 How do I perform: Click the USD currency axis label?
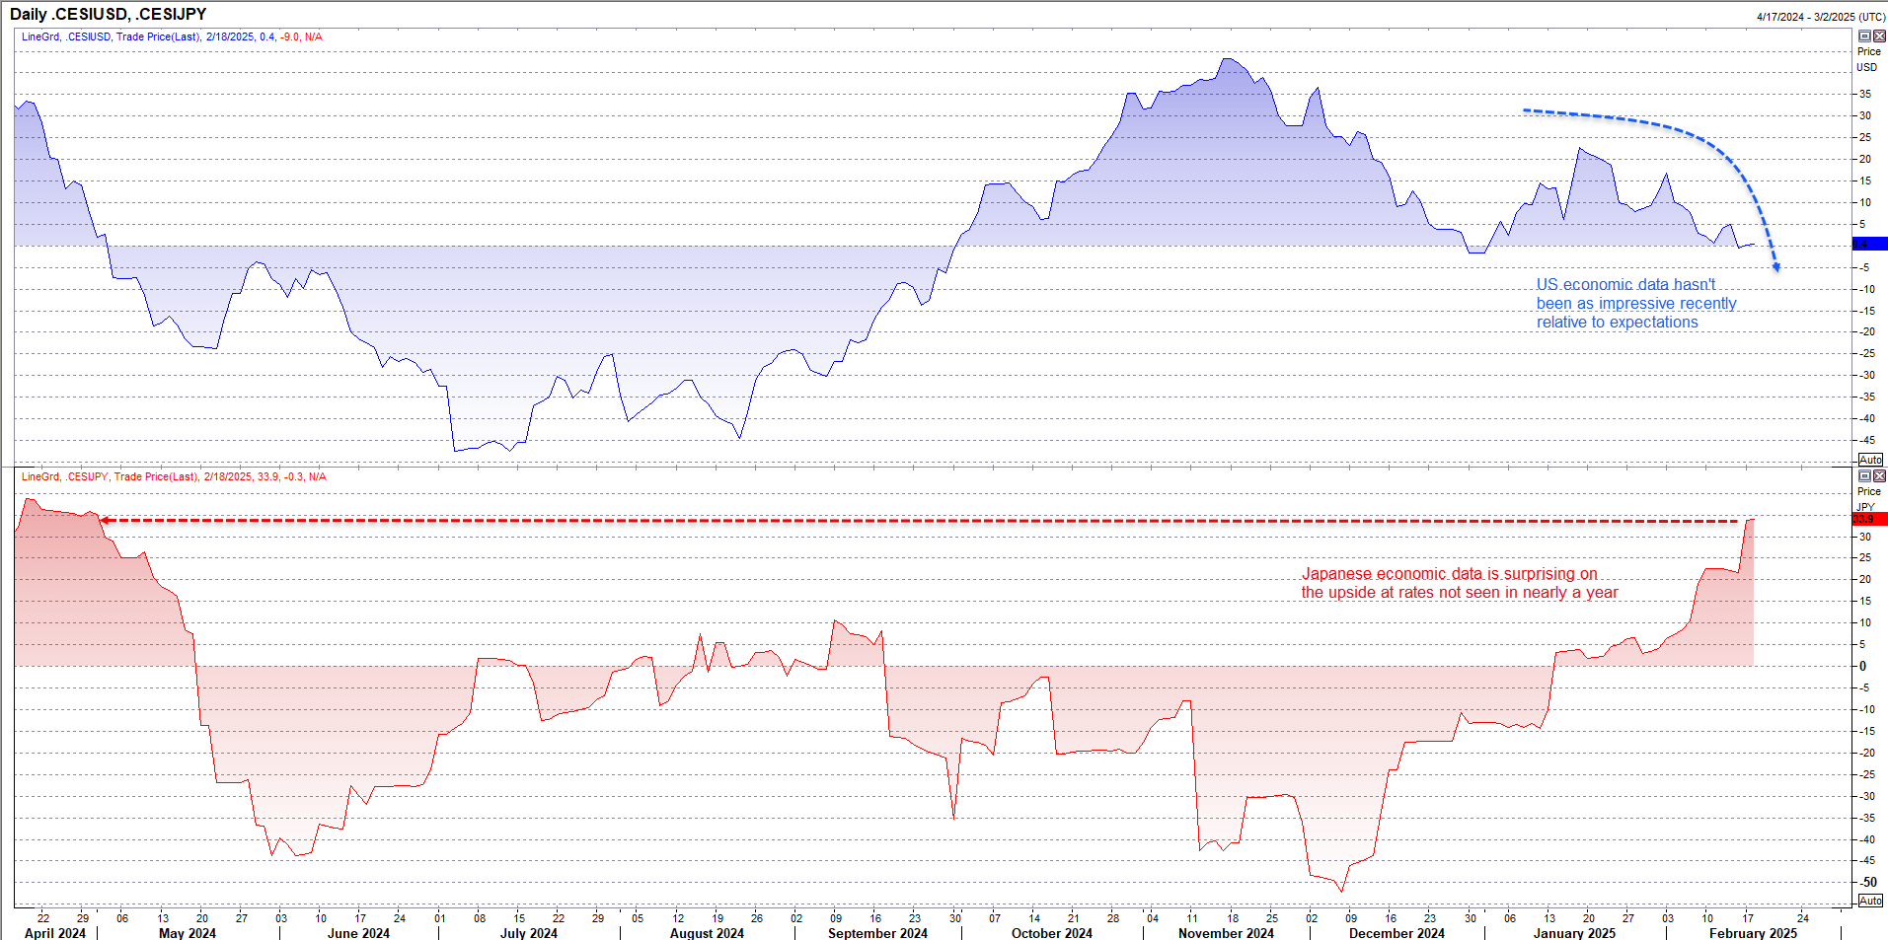pyautogui.click(x=1867, y=67)
